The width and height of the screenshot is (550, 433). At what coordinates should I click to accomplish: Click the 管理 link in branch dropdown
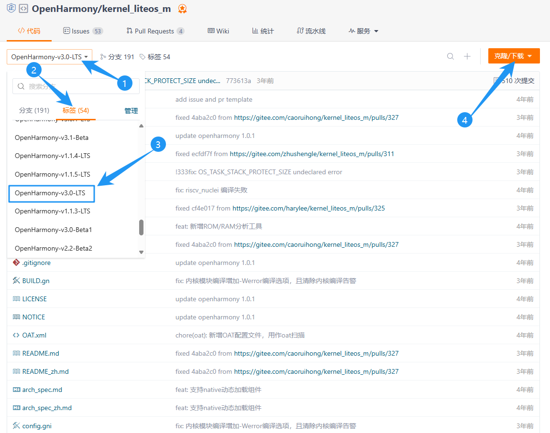pos(131,111)
